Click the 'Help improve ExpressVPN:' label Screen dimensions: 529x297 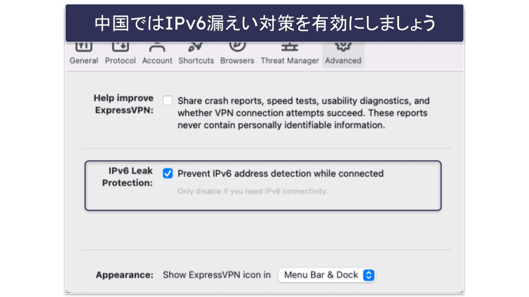[x=124, y=104]
